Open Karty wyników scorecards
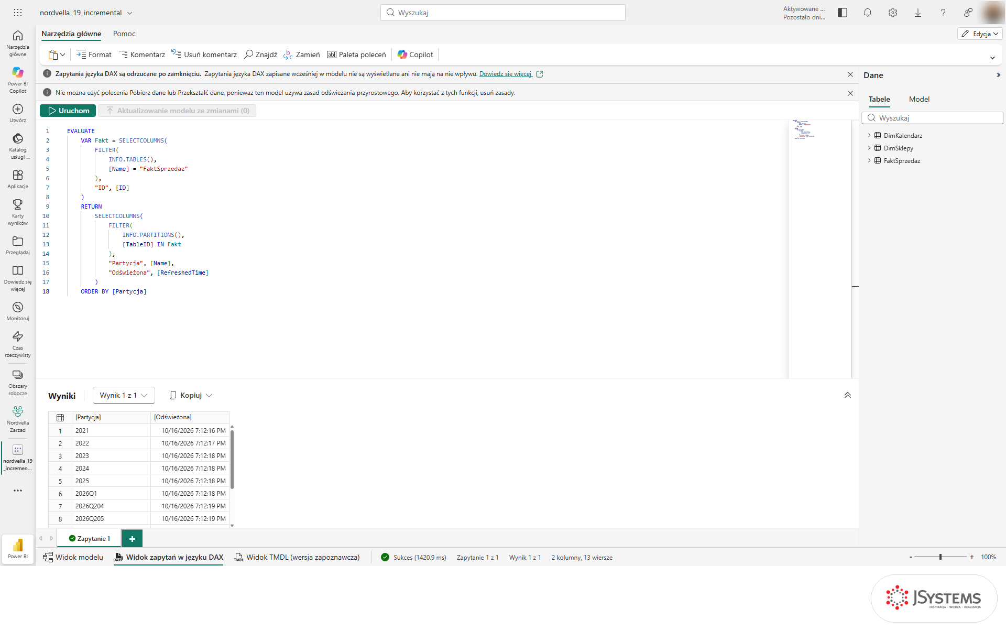The width and height of the screenshot is (1006, 631). [18, 212]
